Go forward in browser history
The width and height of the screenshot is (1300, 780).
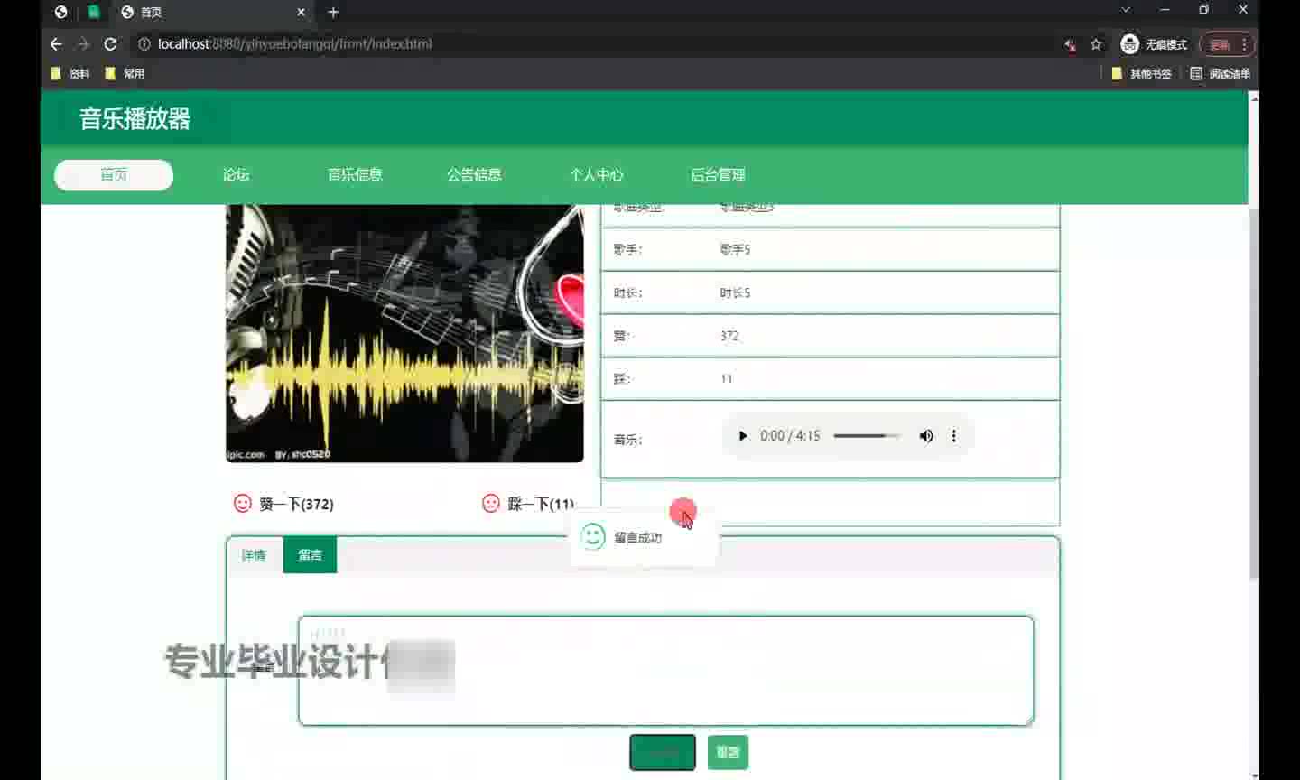click(x=83, y=44)
